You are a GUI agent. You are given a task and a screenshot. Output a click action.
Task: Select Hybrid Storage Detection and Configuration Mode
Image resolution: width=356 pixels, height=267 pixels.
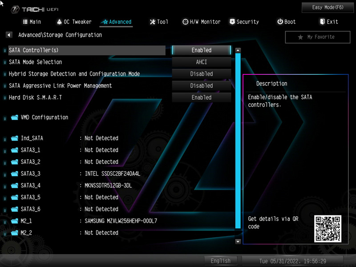tap(74, 74)
